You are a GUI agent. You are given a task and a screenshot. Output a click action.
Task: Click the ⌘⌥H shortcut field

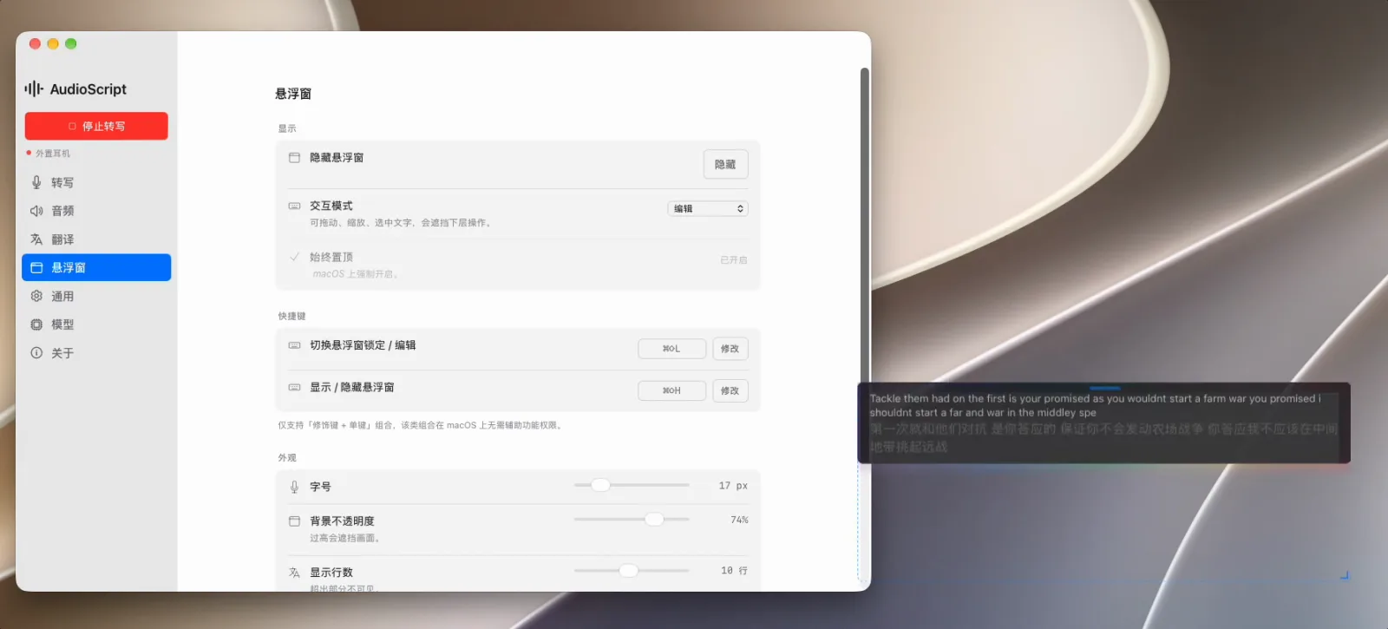click(671, 390)
